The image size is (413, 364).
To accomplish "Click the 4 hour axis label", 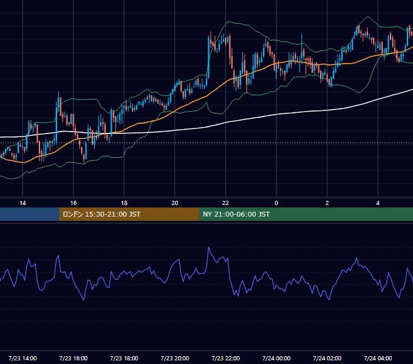I will [378, 203].
